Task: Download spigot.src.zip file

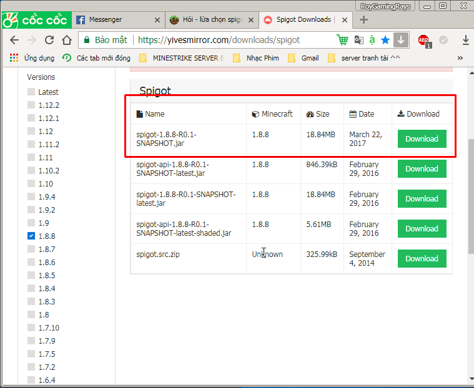Action: click(x=422, y=258)
